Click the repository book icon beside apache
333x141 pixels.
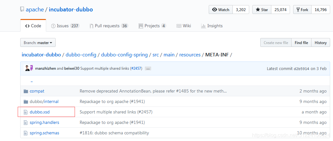[x=22, y=10]
